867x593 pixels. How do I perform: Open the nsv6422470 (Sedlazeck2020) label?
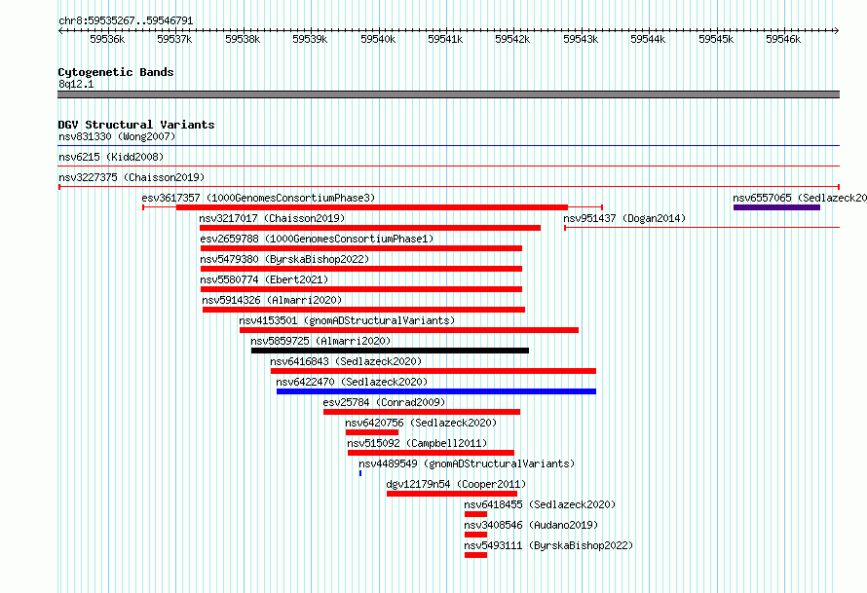point(352,382)
